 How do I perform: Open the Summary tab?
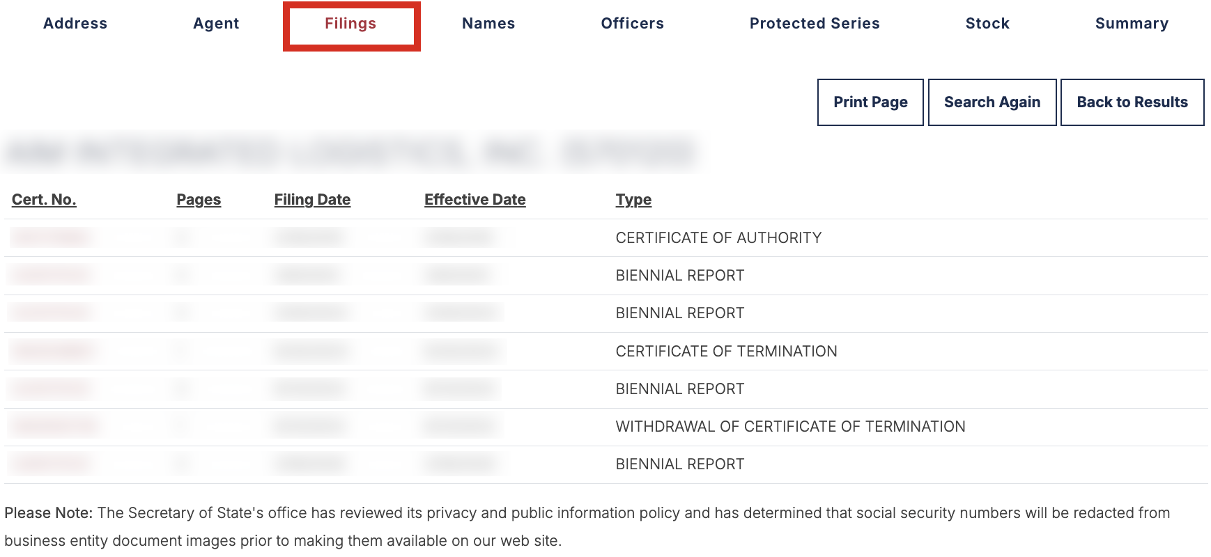(1132, 24)
